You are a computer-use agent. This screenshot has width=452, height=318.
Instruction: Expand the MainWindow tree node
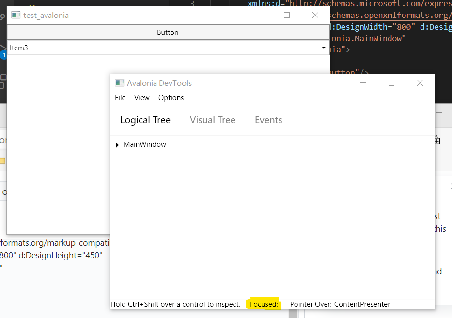click(x=117, y=144)
